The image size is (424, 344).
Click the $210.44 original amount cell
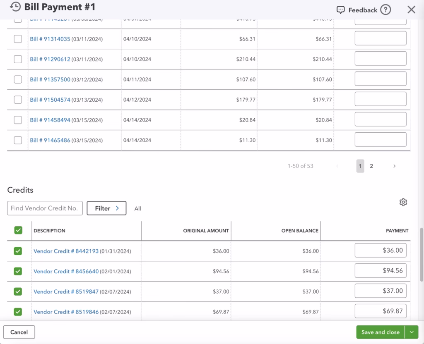coord(246,59)
